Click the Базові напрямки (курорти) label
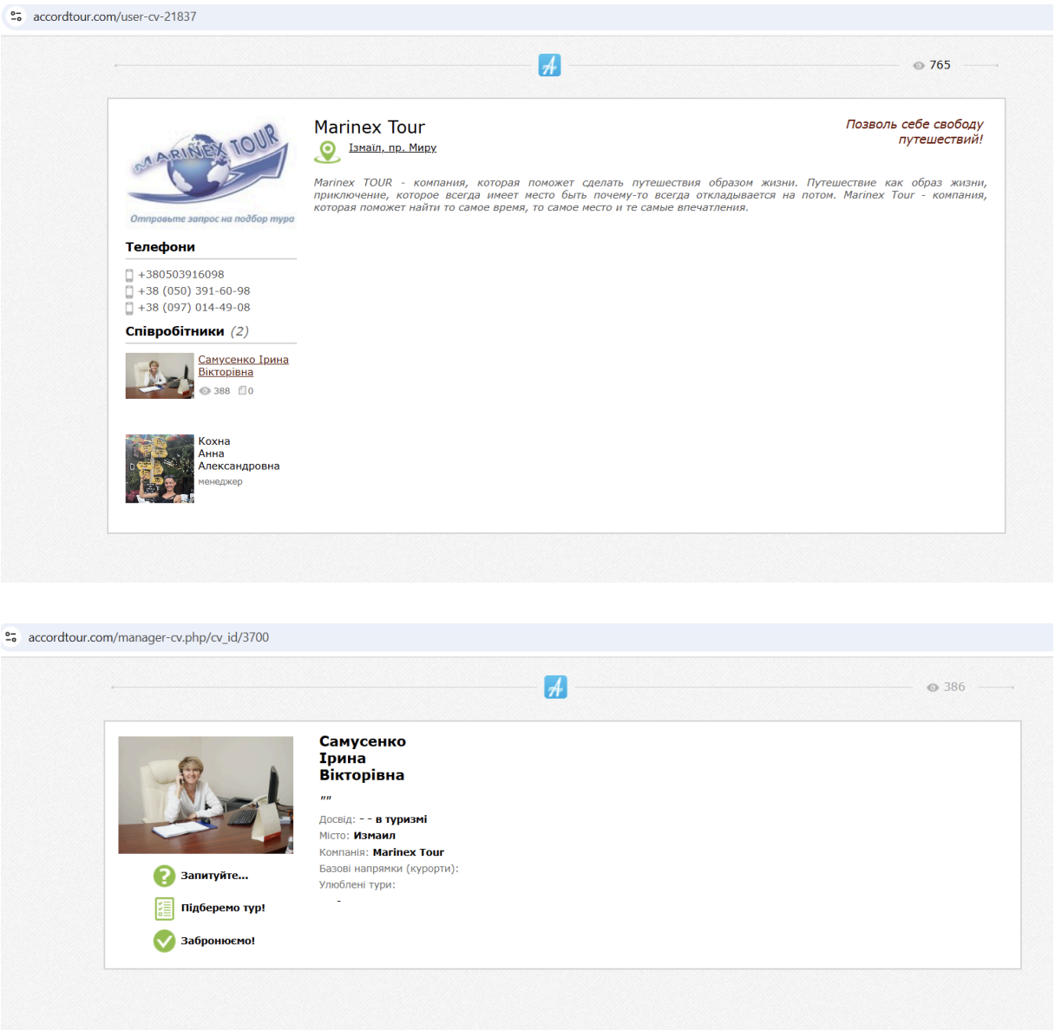 pos(389,869)
